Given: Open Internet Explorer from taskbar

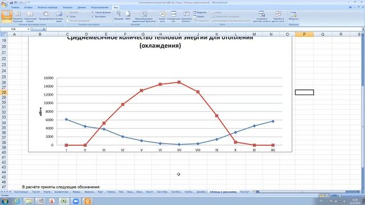Looking at the screenshot, I should pyautogui.click(x=17, y=201).
